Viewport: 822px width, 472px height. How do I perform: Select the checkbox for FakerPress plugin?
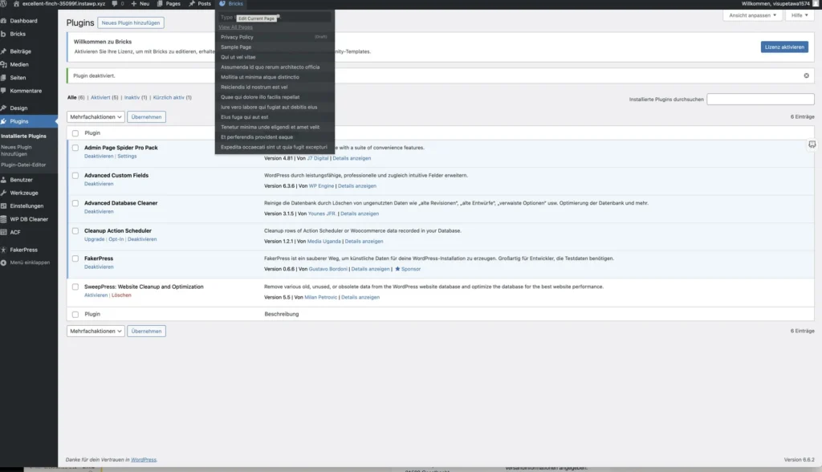tap(75, 258)
